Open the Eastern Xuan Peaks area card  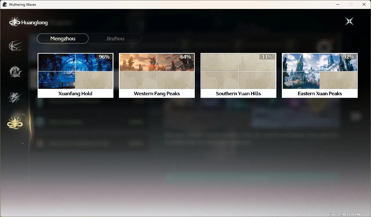(320, 76)
